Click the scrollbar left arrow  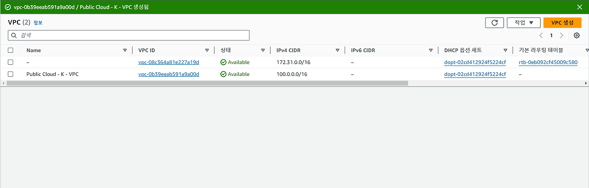3,83
